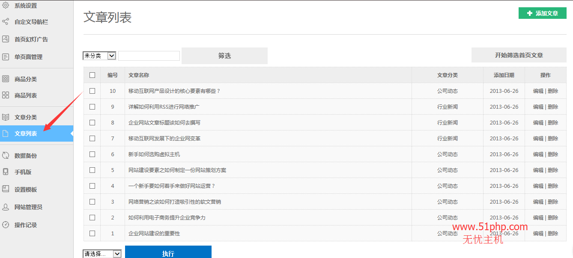Click the 网站管理员 user icon

click(x=6, y=207)
